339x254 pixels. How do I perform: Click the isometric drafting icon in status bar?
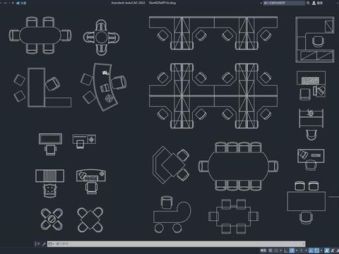[302, 250]
